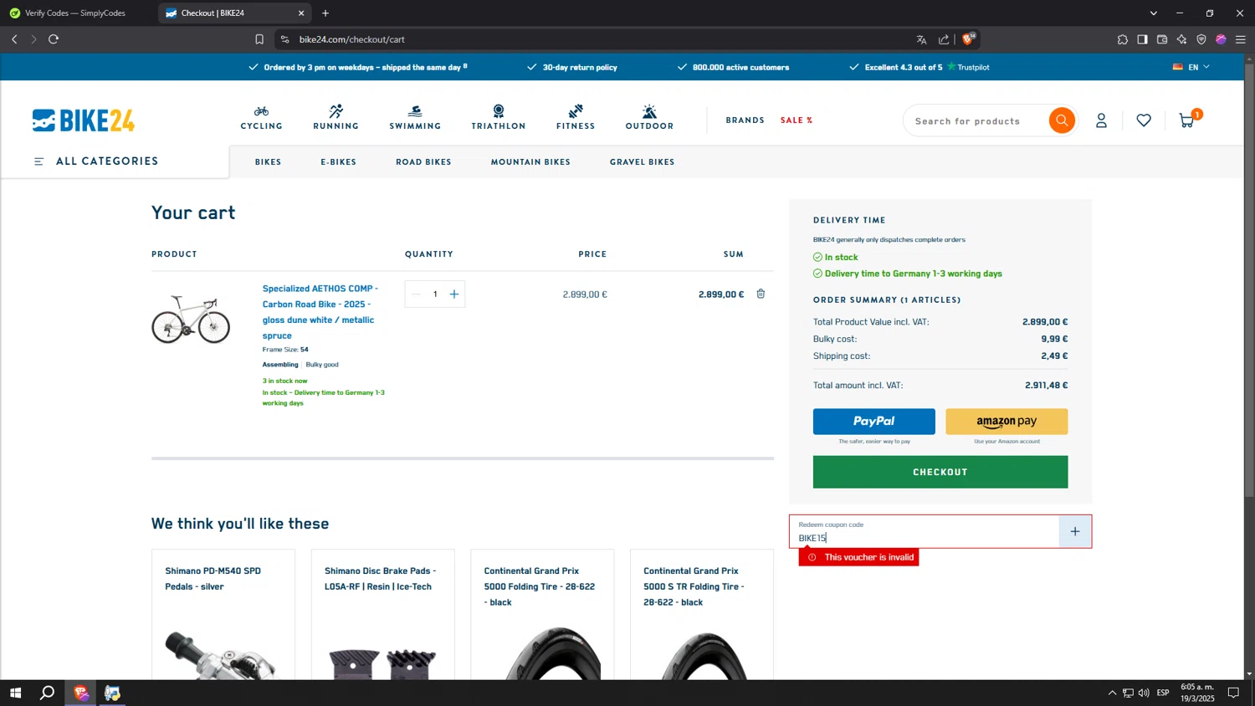Image resolution: width=1255 pixels, height=706 pixels.
Task: Apply coupon with the plus button
Action: point(1075,531)
